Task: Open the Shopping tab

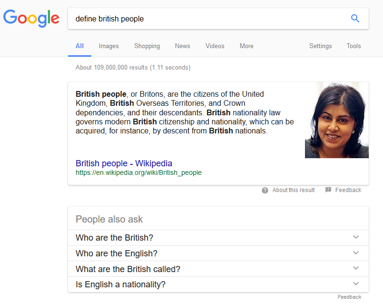Action: pyautogui.click(x=147, y=46)
